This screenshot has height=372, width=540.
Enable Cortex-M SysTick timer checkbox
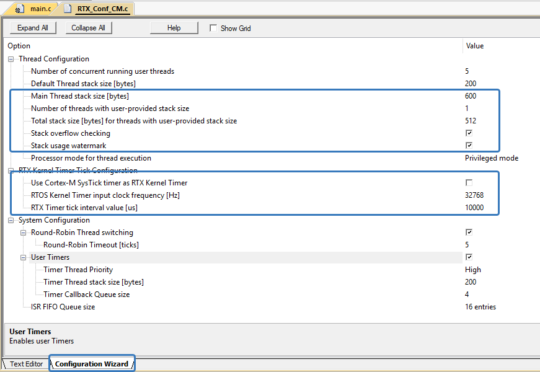coord(469,183)
